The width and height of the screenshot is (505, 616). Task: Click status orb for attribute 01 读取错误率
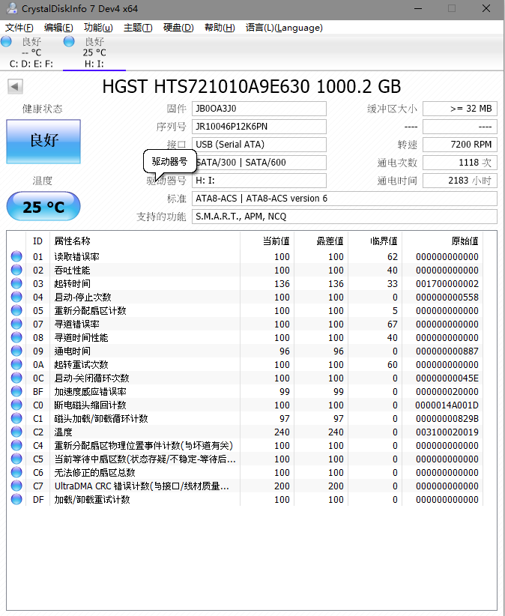[16, 257]
